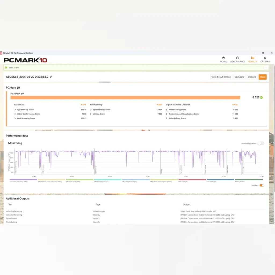The width and height of the screenshot is (275, 275).
Task: Click the Compare button
Action: (239, 77)
